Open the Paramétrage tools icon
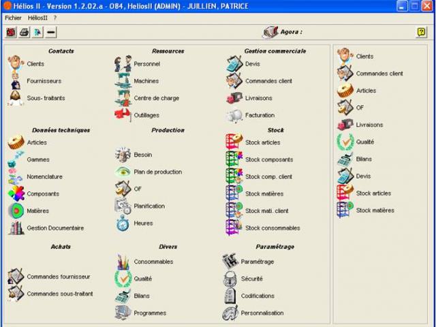 pyautogui.click(x=230, y=262)
